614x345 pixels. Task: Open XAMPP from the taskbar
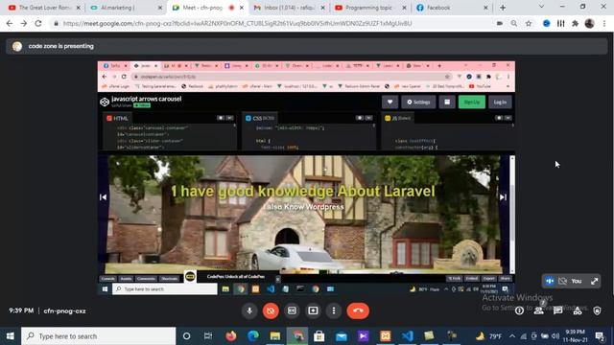pos(386,336)
